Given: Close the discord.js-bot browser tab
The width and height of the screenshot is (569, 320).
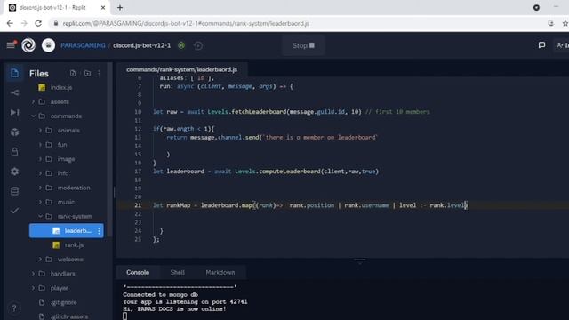Looking at the screenshot, I should pyautogui.click(x=103, y=7).
